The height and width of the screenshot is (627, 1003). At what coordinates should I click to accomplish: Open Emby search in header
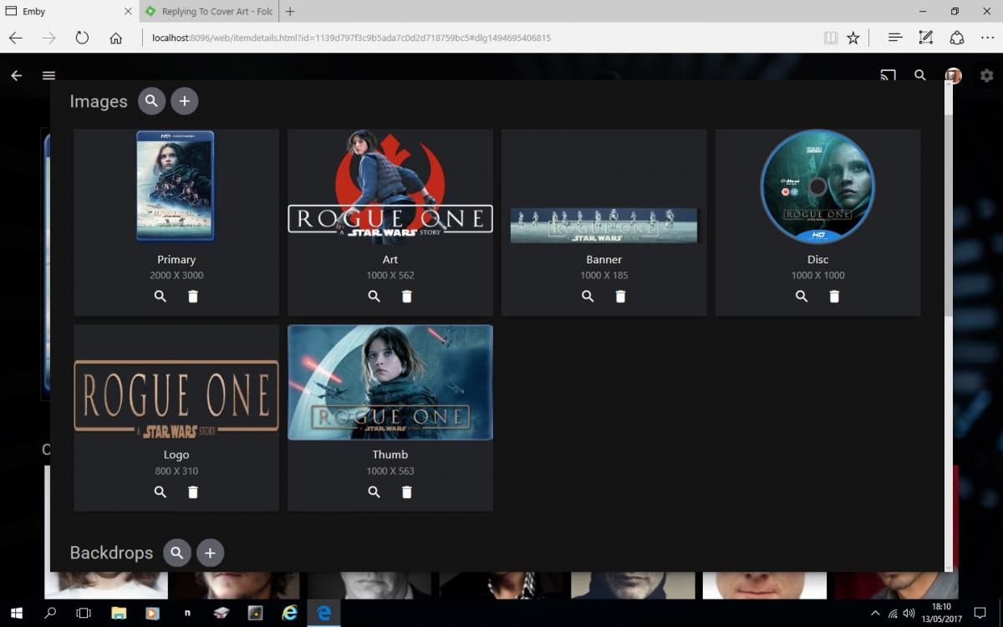(x=920, y=75)
